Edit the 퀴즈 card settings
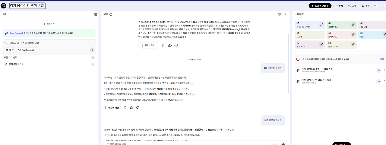This screenshot has height=145, width=386. point(384,34)
